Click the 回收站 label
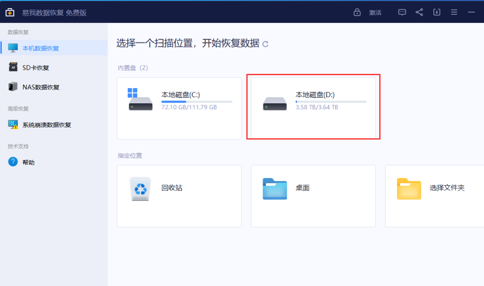The width and height of the screenshot is (484, 286). click(172, 188)
